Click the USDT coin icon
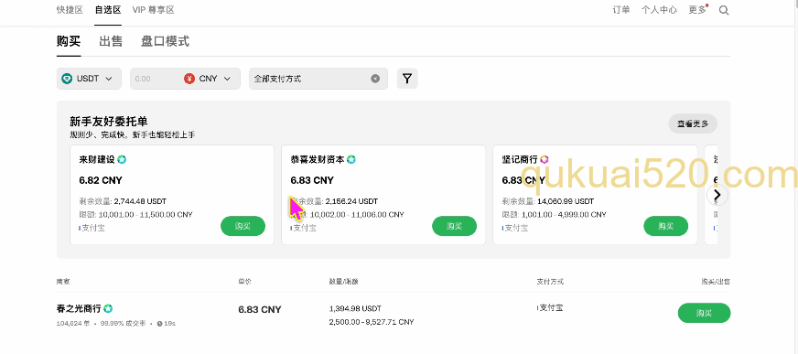 [x=67, y=79]
